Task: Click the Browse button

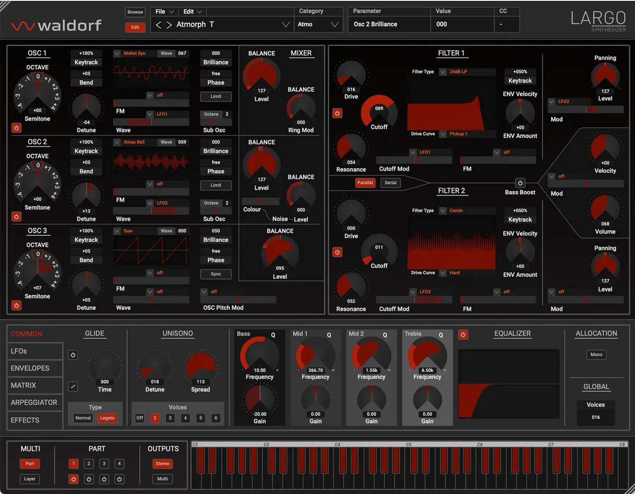Action: [135, 12]
